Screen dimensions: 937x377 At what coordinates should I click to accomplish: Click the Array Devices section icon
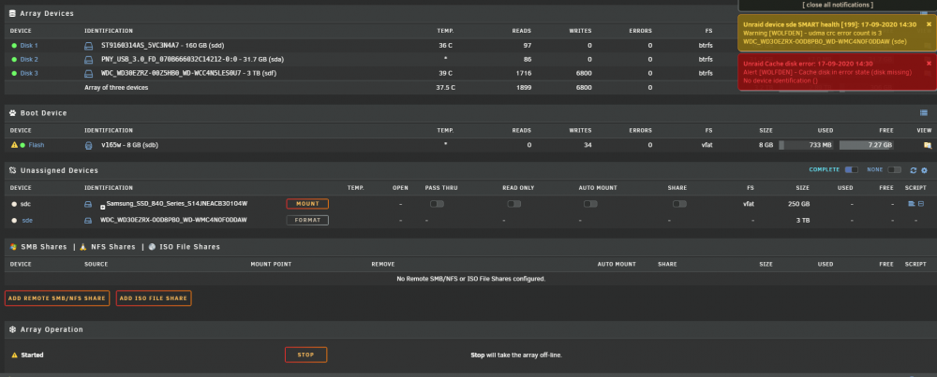click(x=12, y=13)
